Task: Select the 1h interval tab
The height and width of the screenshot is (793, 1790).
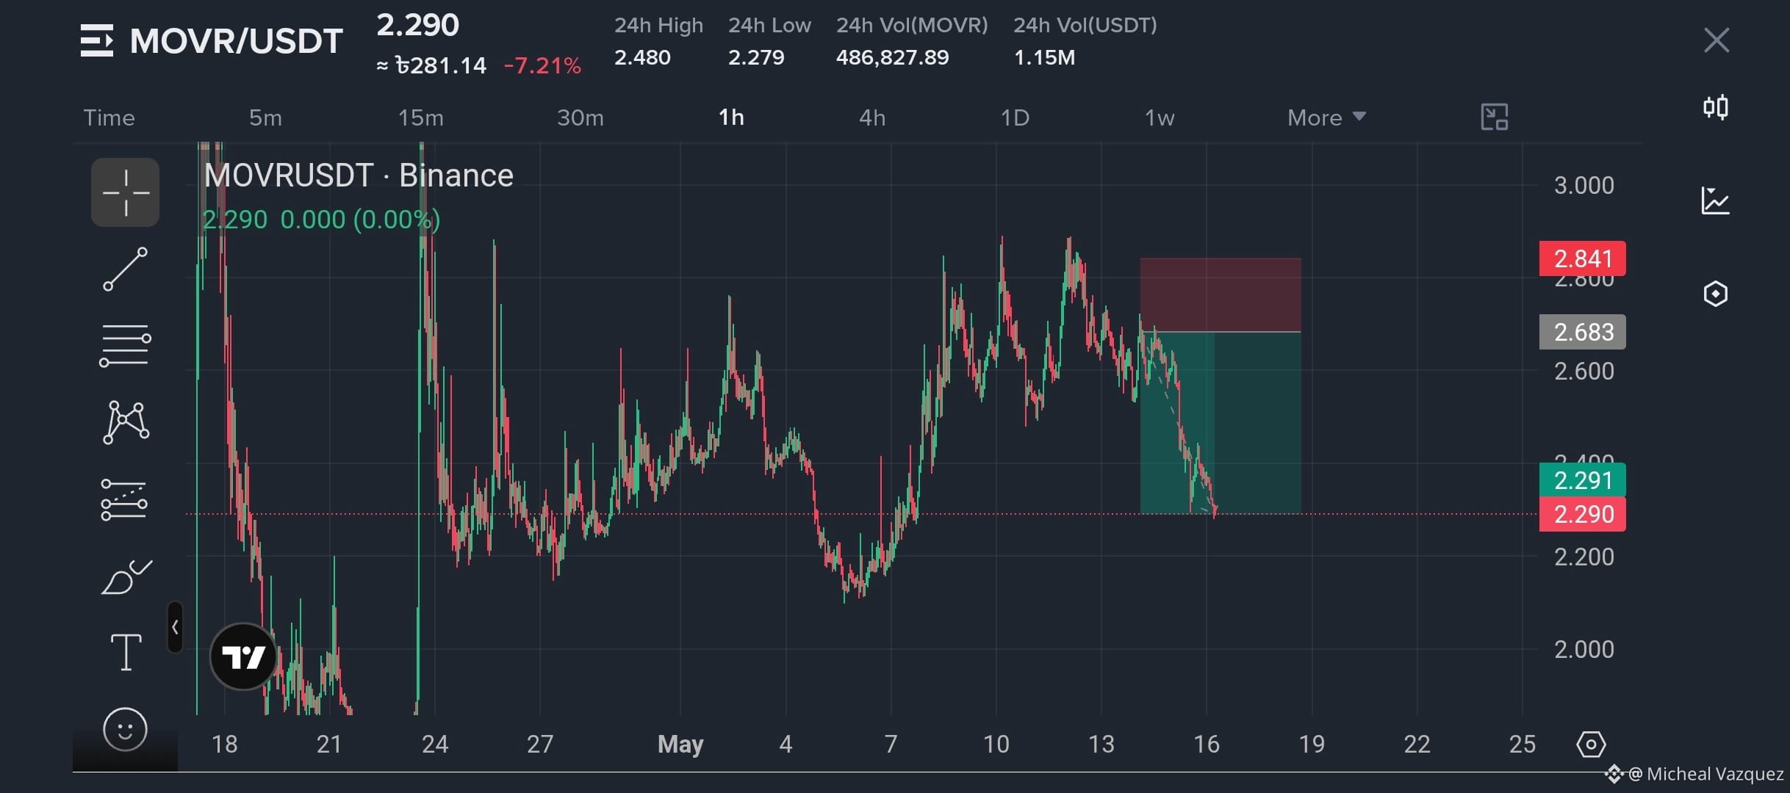Action: pyautogui.click(x=731, y=117)
